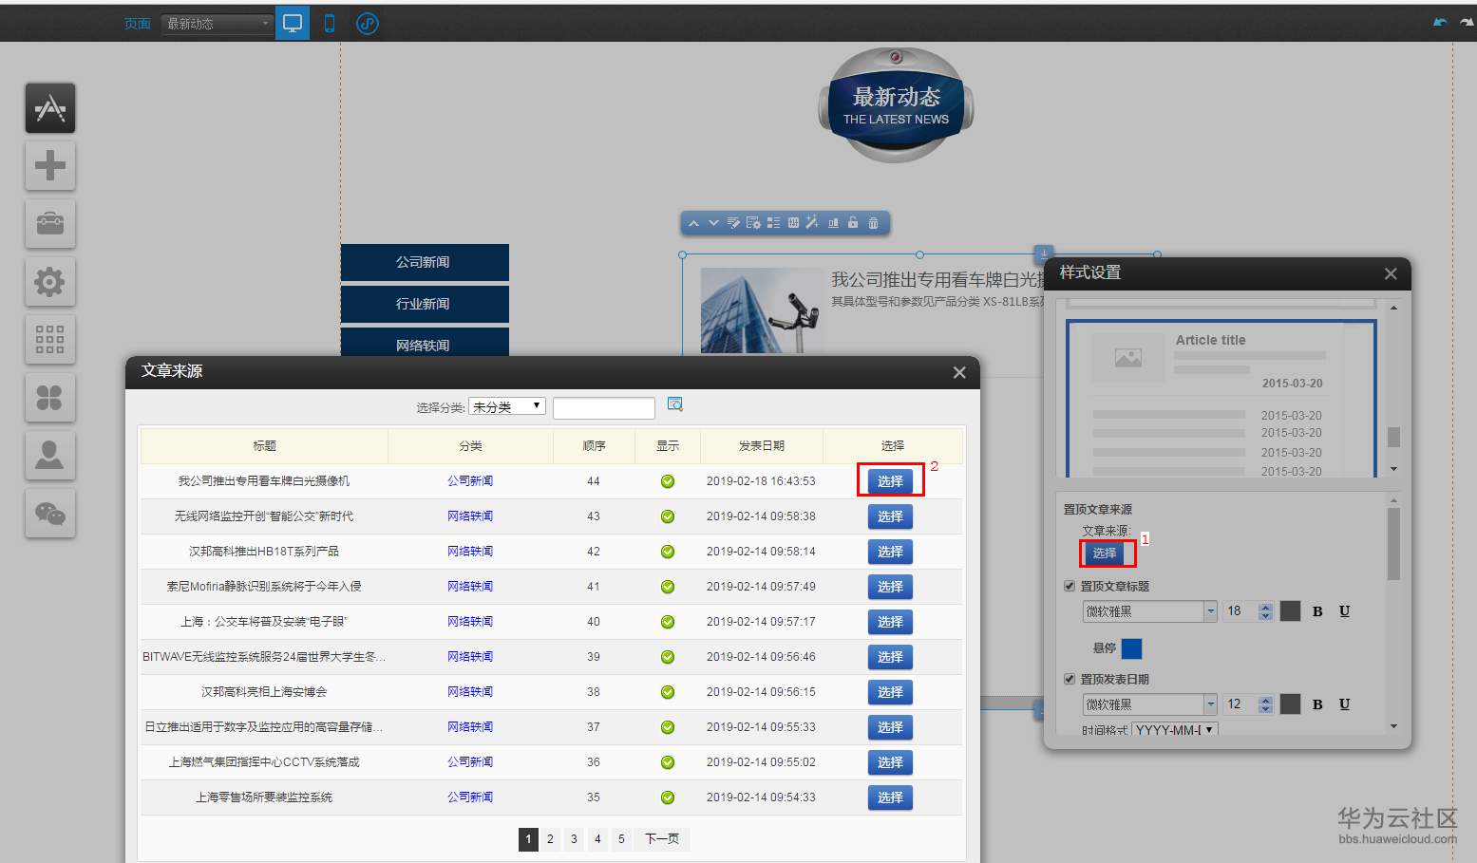1477x863 pixels.
Task: Open module settings with gear list icon
Action: point(753,223)
